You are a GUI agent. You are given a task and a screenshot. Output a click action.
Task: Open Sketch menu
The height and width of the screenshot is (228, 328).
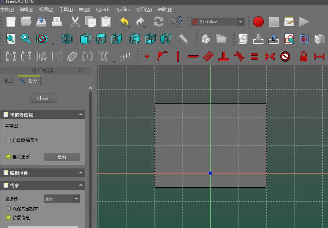pyautogui.click(x=103, y=10)
